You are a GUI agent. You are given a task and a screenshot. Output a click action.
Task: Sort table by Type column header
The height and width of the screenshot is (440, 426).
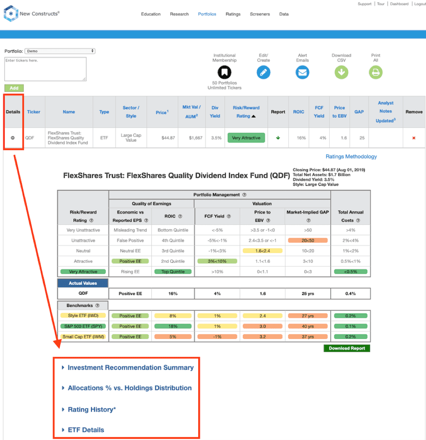pyautogui.click(x=104, y=112)
